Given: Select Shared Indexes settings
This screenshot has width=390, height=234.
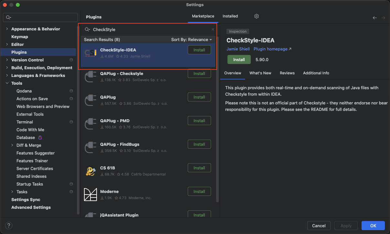Looking at the screenshot, I should (32, 176).
